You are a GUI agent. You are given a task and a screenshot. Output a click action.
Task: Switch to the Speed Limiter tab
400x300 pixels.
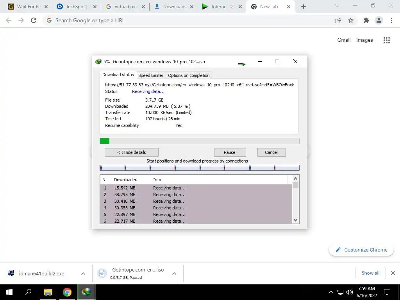click(151, 75)
